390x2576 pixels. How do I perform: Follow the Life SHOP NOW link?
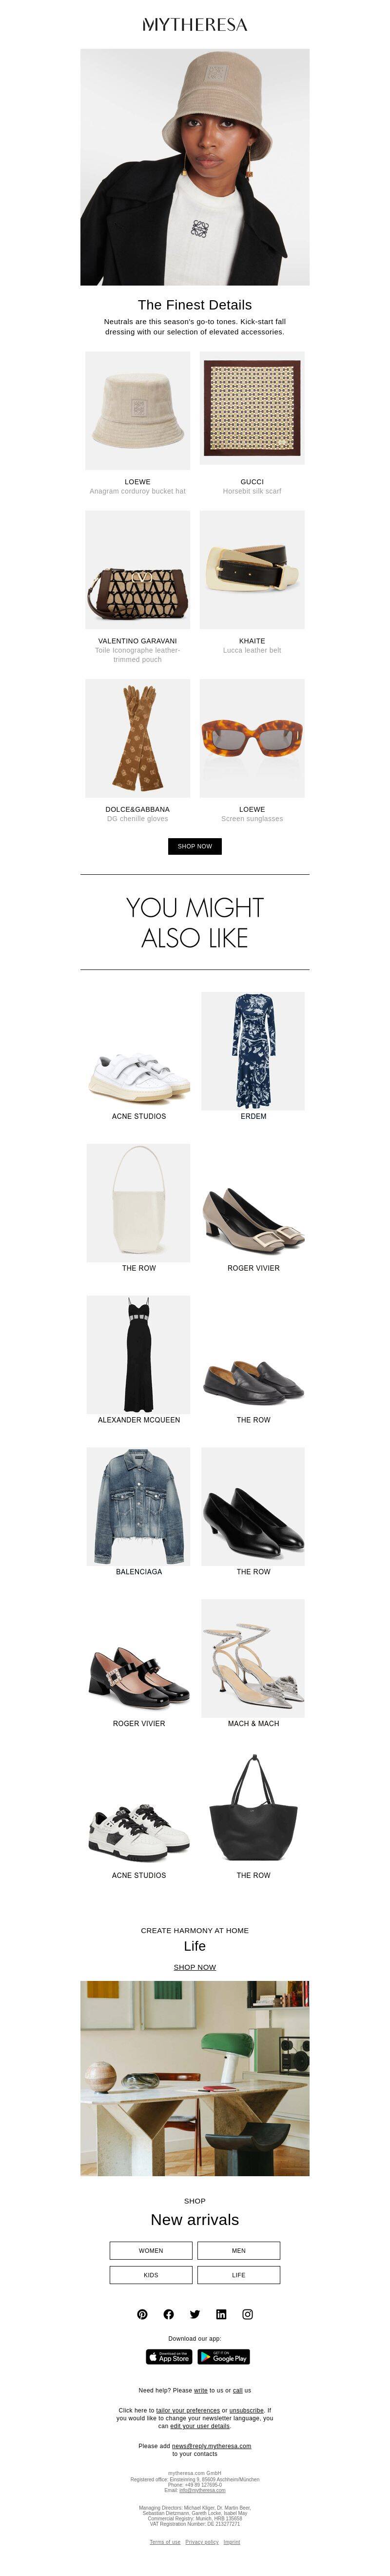click(195, 1967)
